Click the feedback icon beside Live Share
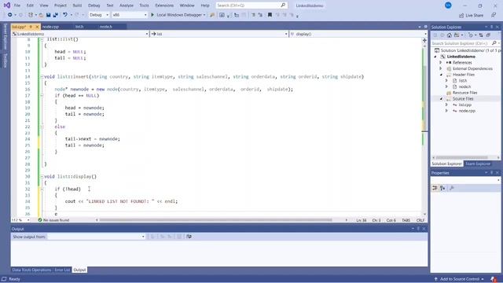This screenshot has height=283, width=503. 494,15
